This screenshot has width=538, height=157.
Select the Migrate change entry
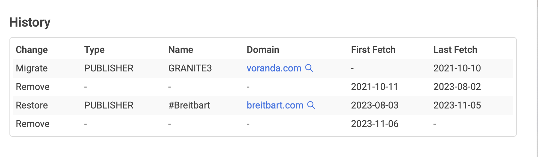[x=32, y=68]
